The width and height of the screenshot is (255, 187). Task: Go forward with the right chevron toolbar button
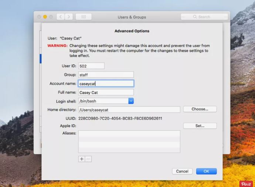69,17
